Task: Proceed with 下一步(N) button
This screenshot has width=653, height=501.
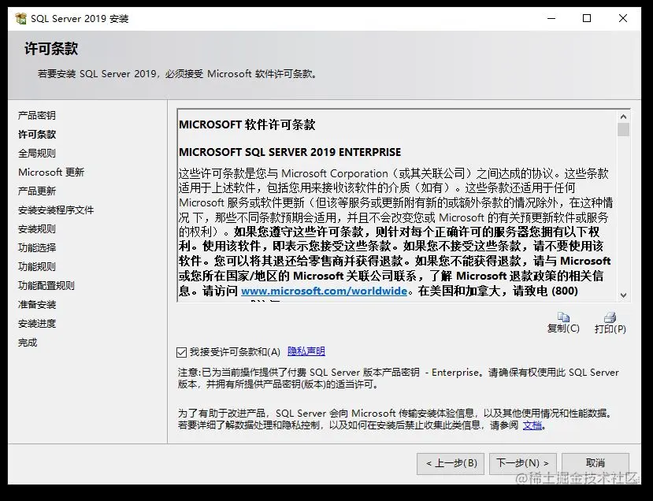Action: (x=523, y=463)
